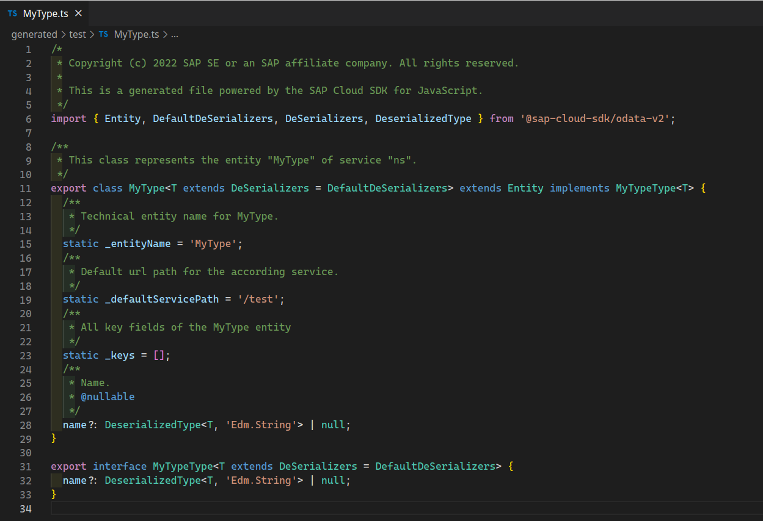Click the '/test' string value

point(258,300)
